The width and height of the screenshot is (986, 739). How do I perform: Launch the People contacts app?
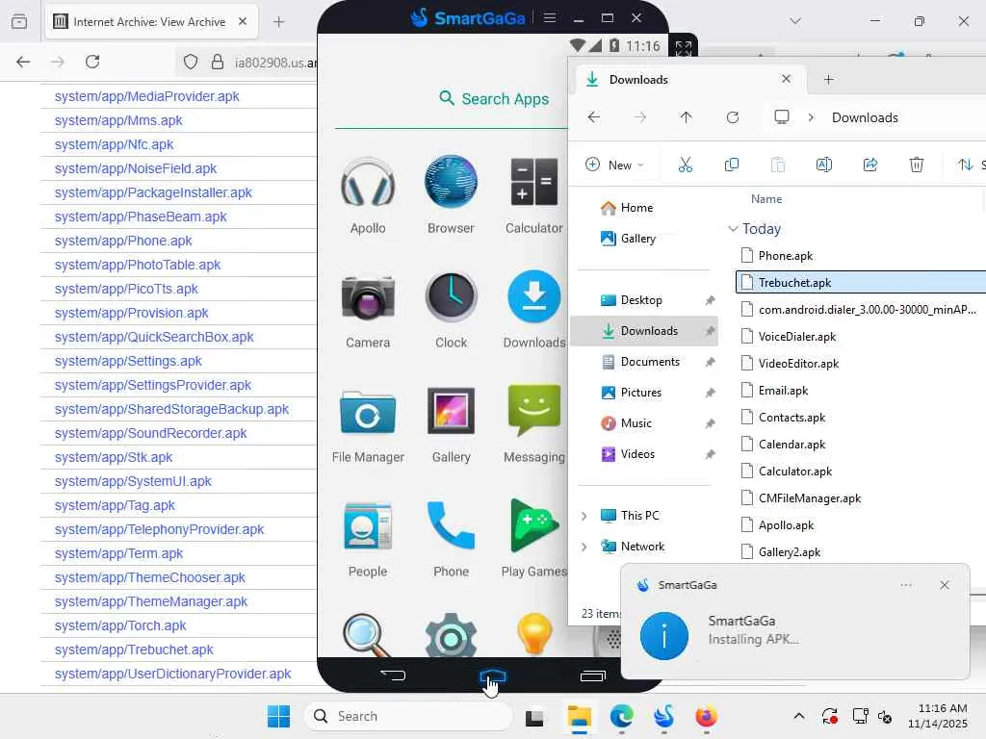click(x=368, y=526)
